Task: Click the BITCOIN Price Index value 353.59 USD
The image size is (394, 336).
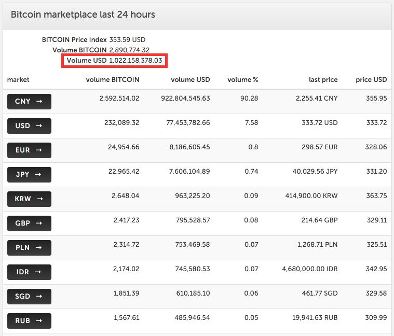Action: 127,39
